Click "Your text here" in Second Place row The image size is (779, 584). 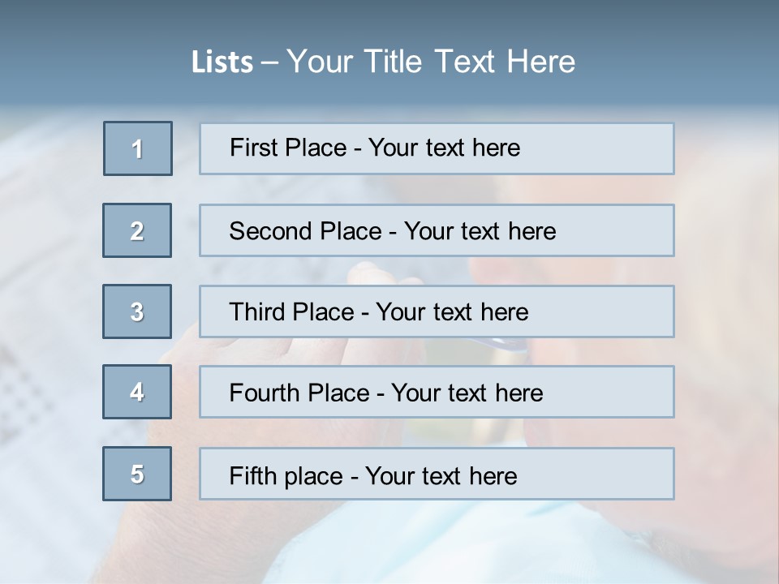480,231
